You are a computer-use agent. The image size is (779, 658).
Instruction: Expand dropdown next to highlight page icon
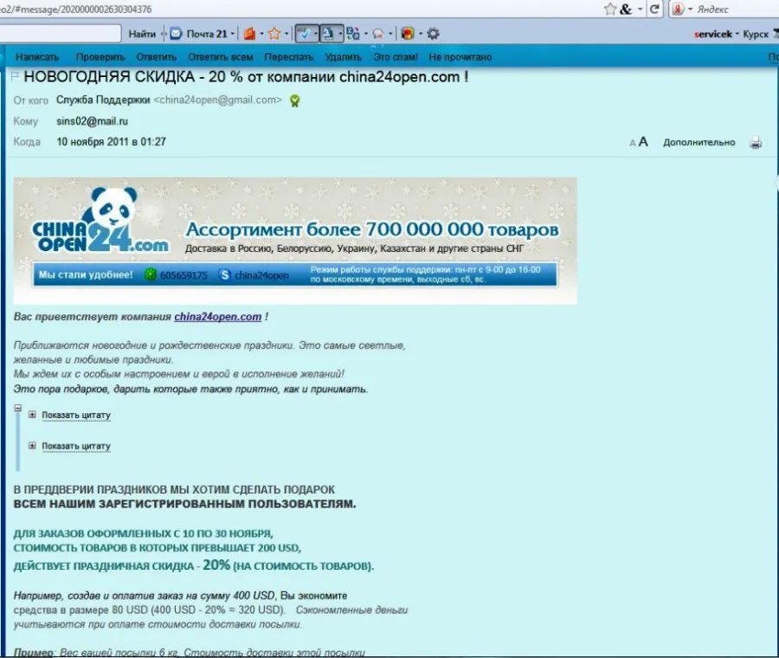click(x=340, y=34)
